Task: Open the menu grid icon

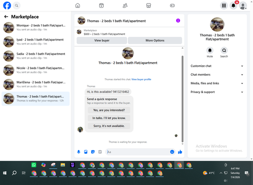Action: (224, 6)
